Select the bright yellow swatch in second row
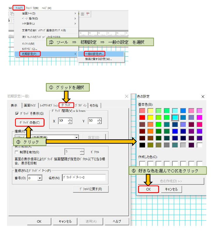 (150, 118)
